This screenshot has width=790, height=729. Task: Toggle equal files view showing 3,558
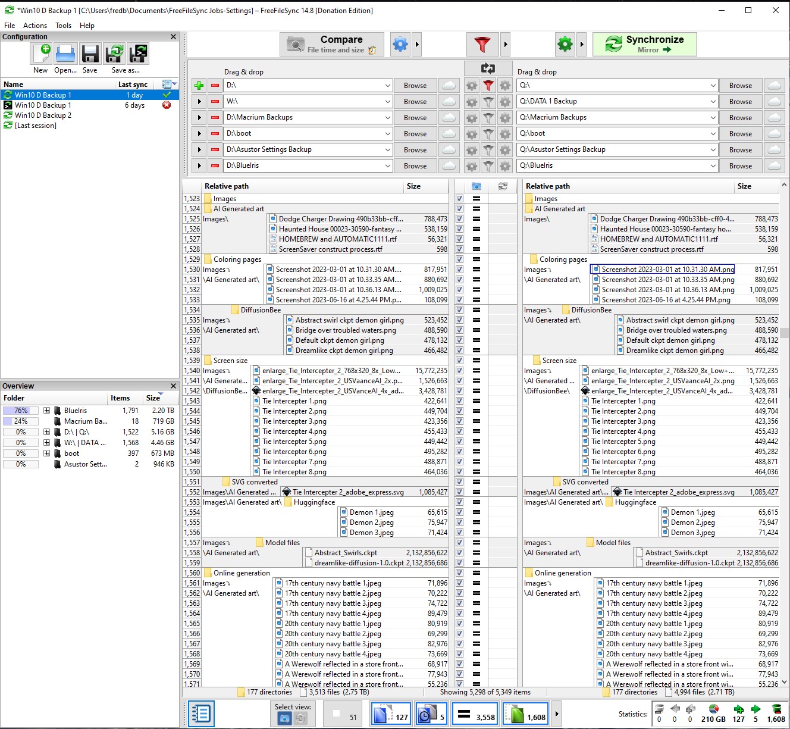475,714
